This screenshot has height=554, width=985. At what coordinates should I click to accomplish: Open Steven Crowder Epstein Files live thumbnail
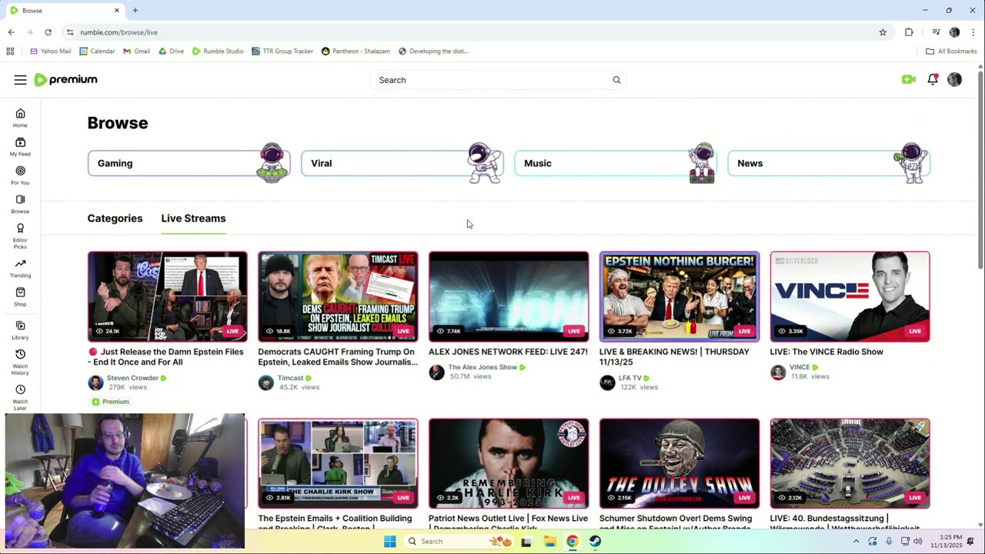[x=168, y=296]
